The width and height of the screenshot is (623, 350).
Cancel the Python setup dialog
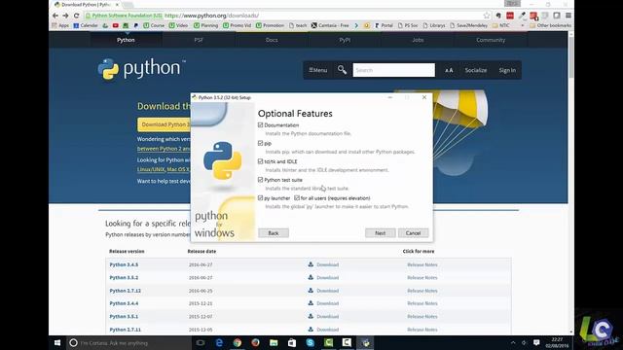(413, 233)
